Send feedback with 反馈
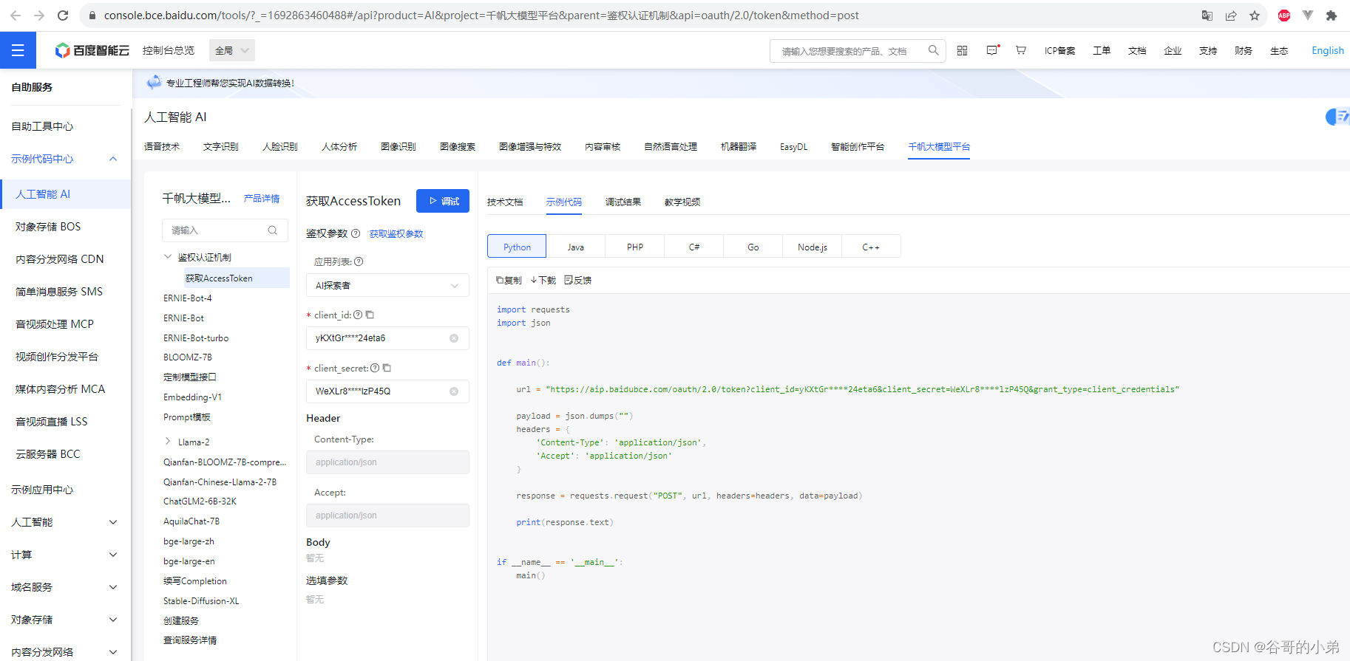Image resolution: width=1350 pixels, height=661 pixels. [578, 280]
